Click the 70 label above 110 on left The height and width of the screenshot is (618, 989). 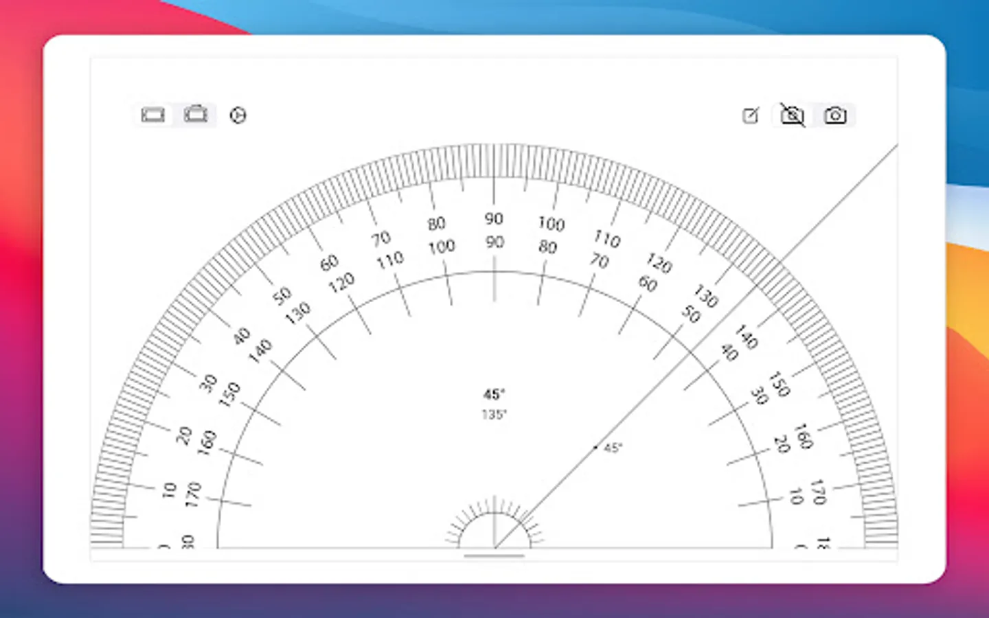tap(381, 239)
